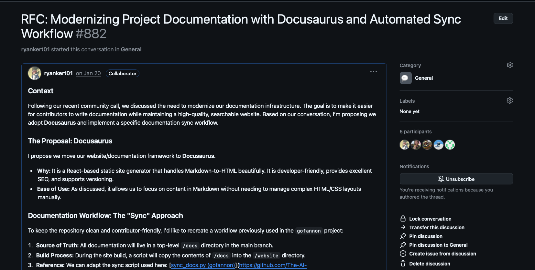Click the Collaborator badge

[x=122, y=73]
